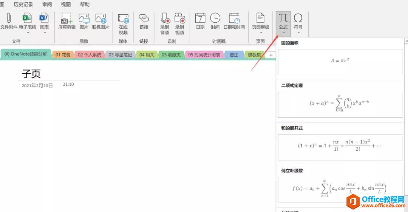Screen dimensions: 408x212
Task: Insert the current 时间
Action: click(215, 21)
